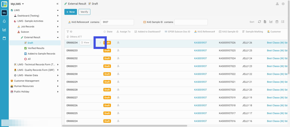
Task: Expand the Public Holiday node
Action: point(58,92)
